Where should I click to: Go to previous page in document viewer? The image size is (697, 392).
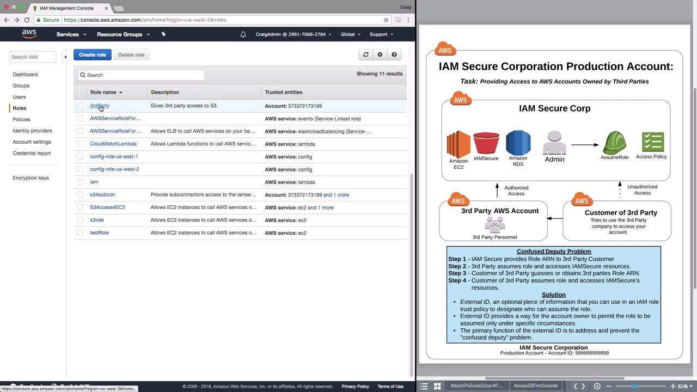click(575, 386)
